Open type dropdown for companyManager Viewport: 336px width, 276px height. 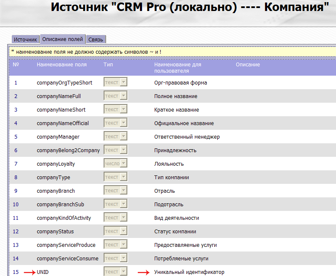coord(115,136)
